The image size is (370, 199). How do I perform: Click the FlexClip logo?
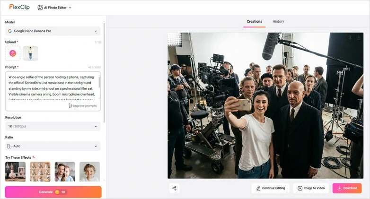[19, 7]
